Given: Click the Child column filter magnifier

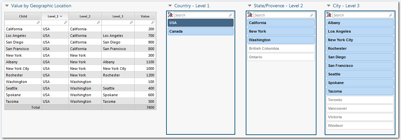Looking at the screenshot, I should point(38,22).
